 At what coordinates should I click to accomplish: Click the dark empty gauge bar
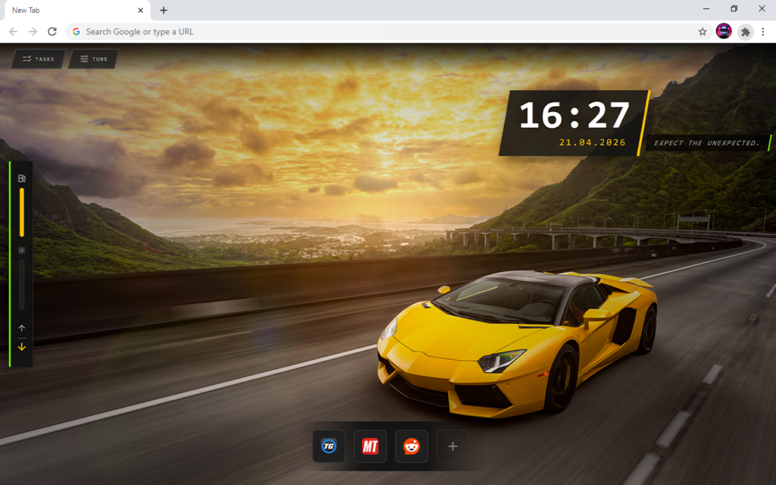coord(22,284)
